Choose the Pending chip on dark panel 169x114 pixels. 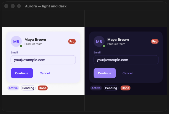tap(111, 88)
